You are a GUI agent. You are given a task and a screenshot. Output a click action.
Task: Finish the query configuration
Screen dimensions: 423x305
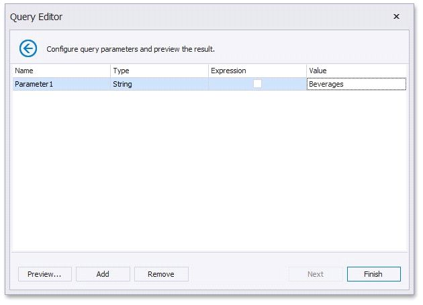coord(373,274)
